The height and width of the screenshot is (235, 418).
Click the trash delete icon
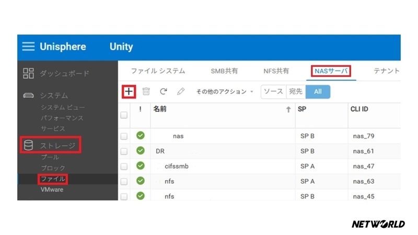pos(146,91)
